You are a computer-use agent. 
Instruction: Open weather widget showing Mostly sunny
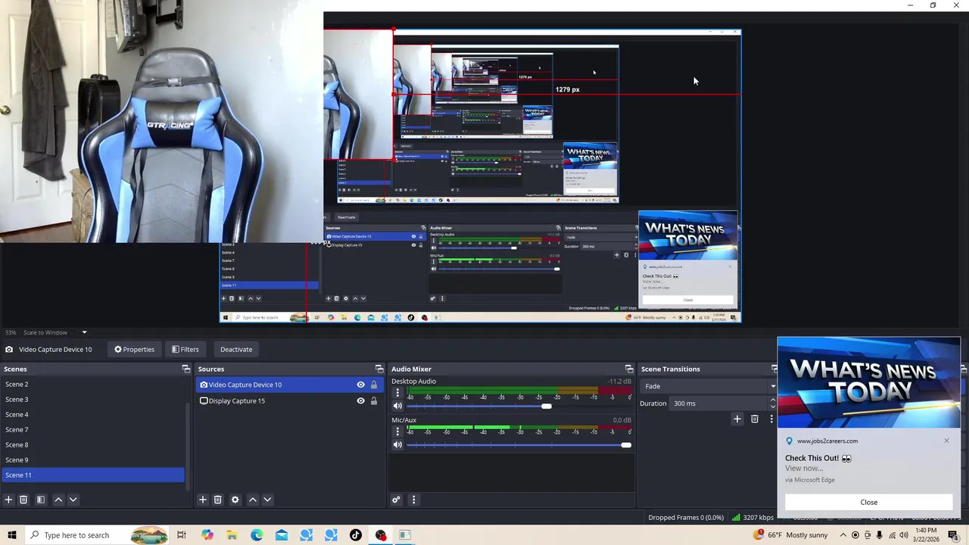(790, 535)
